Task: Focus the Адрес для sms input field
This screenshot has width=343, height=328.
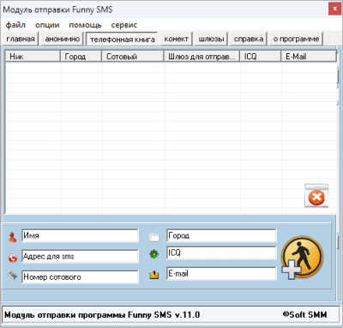Action: [x=80, y=256]
